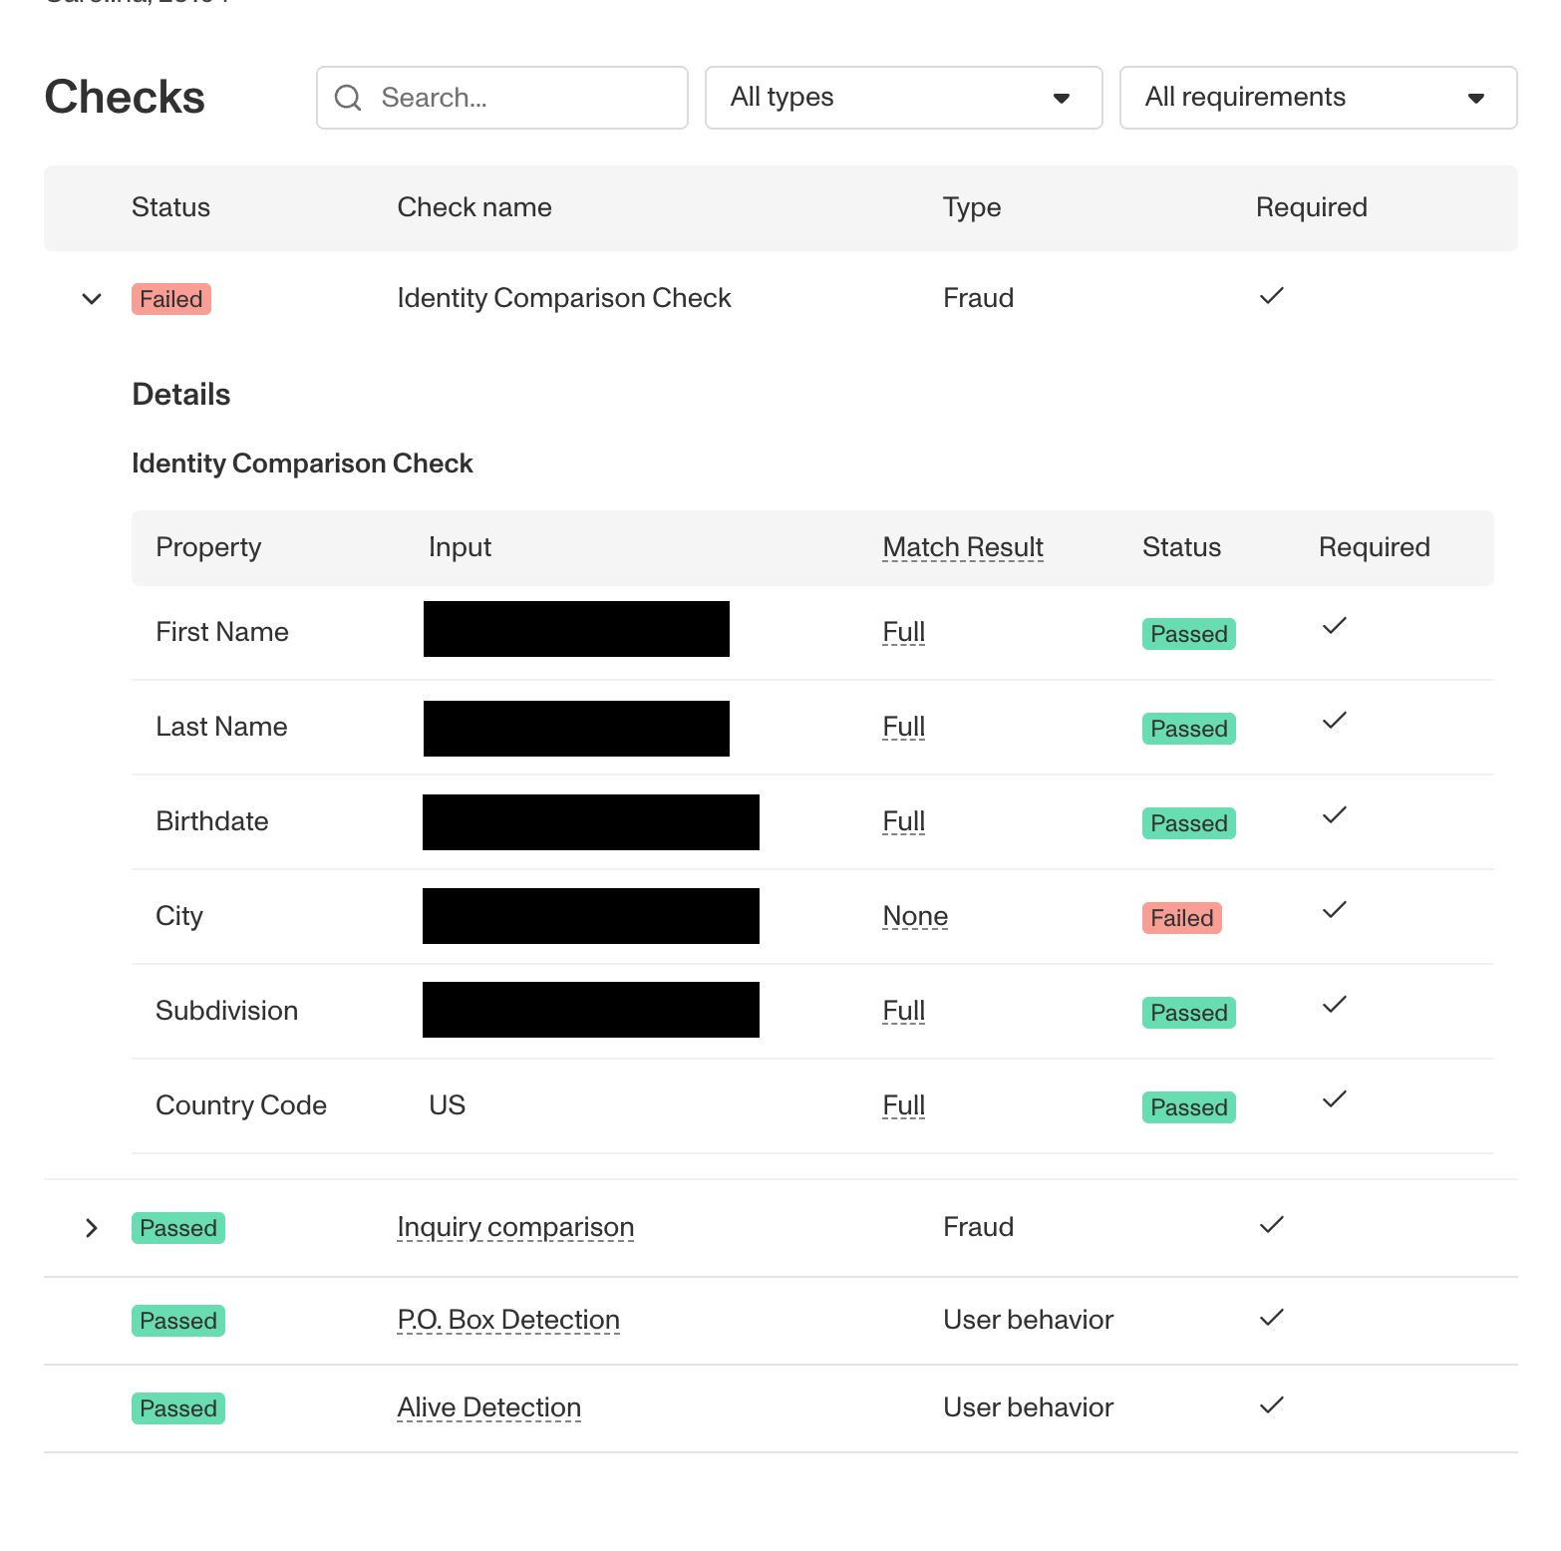This screenshot has width=1561, height=1551.
Task: Click the required checkmark for Subdivision
Action: point(1335,1005)
